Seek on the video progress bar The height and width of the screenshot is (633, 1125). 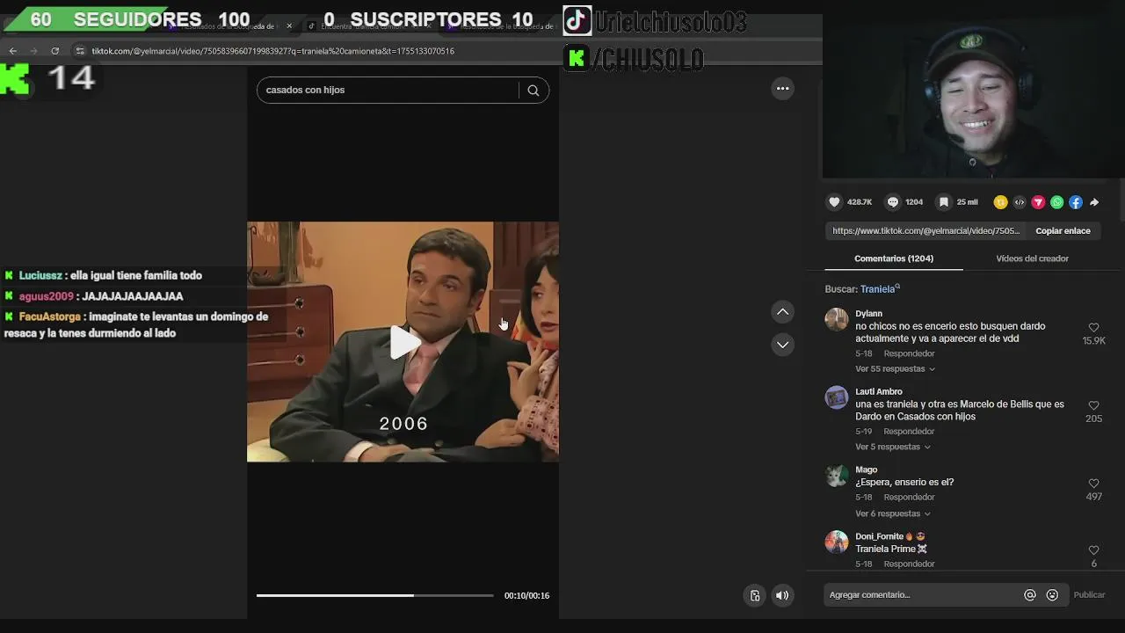(375, 595)
